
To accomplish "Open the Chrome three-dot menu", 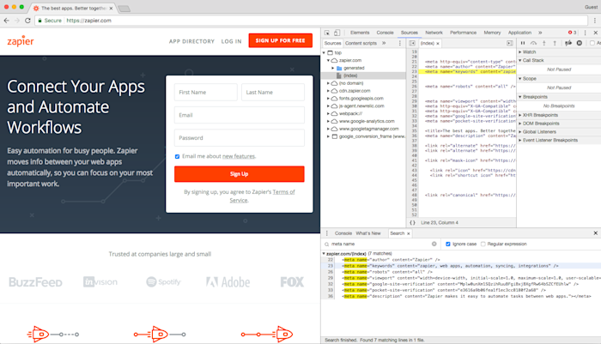I will point(595,21).
